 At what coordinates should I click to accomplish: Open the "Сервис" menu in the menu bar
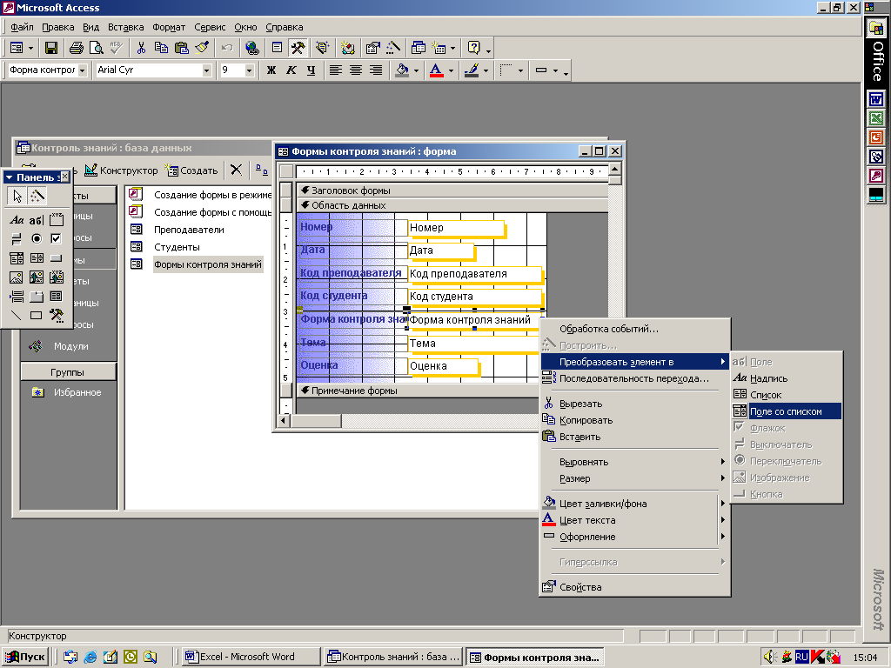[210, 27]
